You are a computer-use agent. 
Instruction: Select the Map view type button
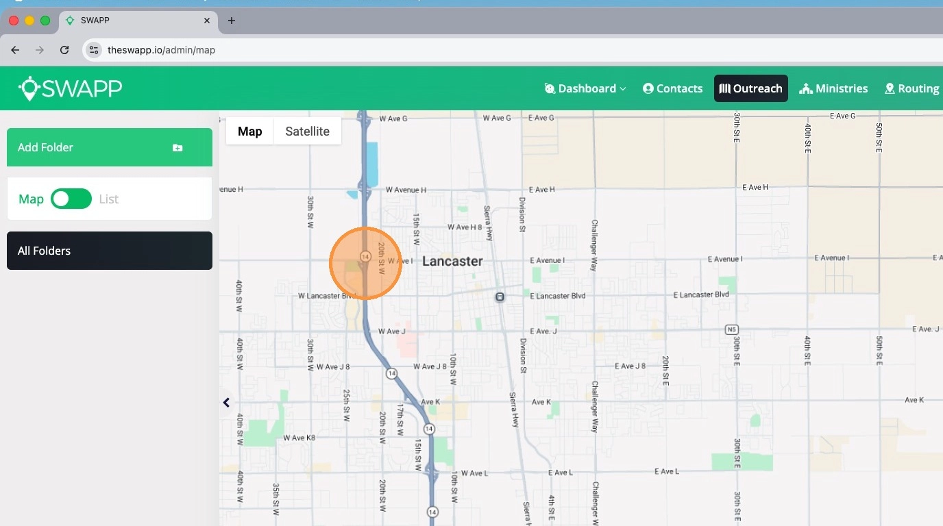250,131
